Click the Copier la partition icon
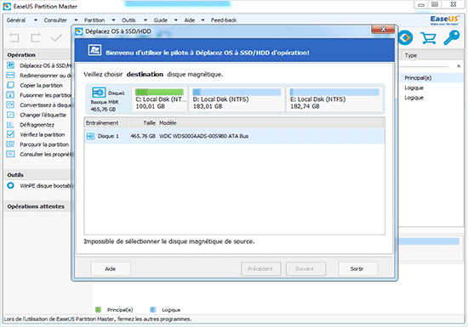This screenshot has height=327, width=468. pyautogui.click(x=10, y=85)
